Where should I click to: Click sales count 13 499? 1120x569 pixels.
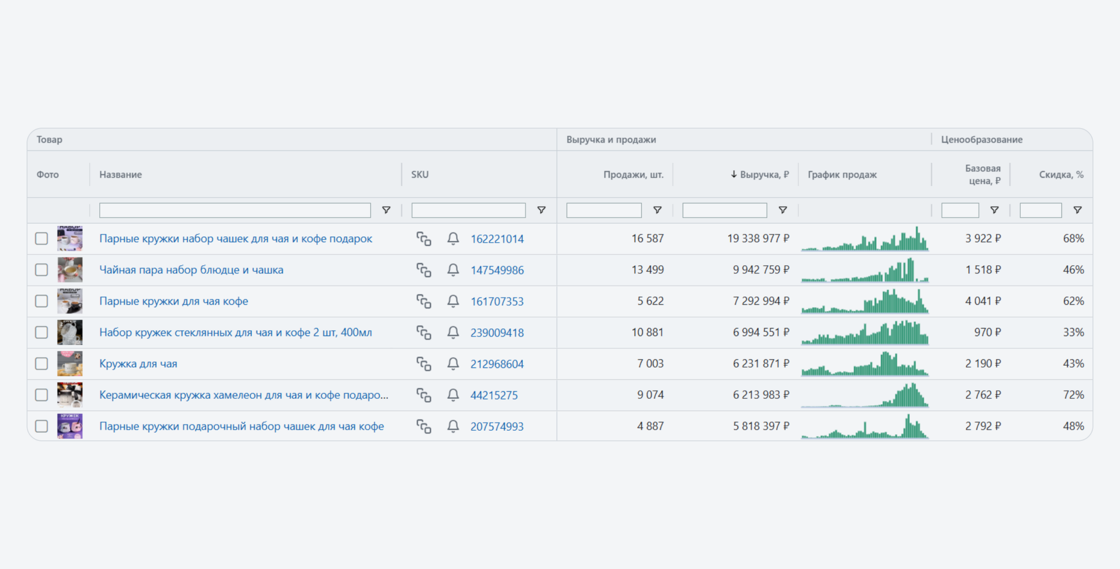(x=648, y=270)
